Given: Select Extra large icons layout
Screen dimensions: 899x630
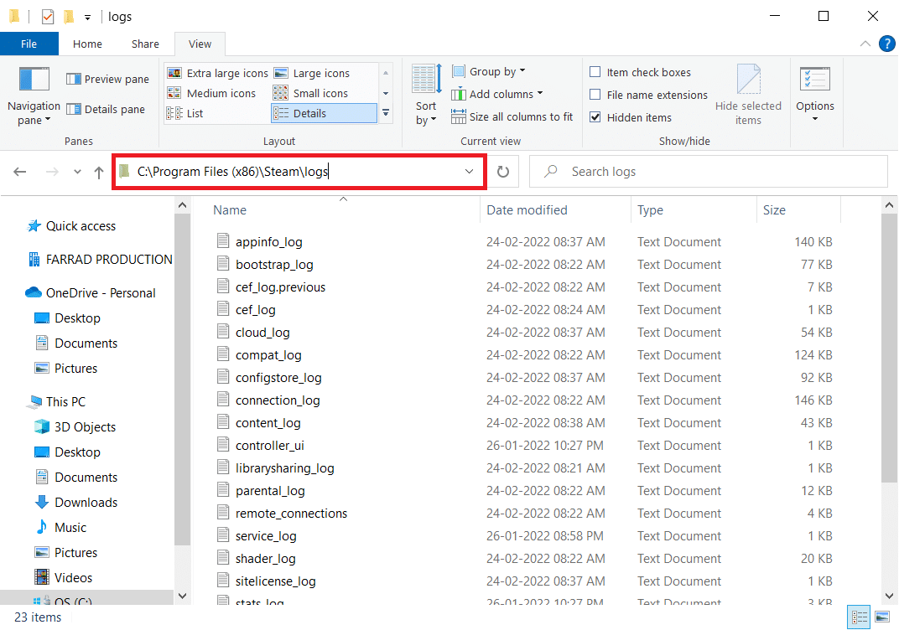Looking at the screenshot, I should tap(217, 74).
